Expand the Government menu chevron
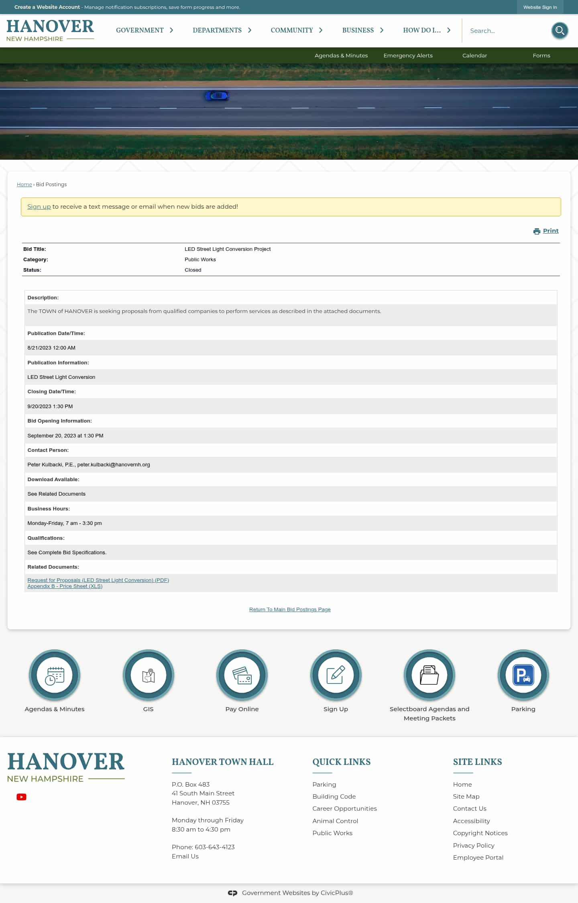The height and width of the screenshot is (903, 578). 171,30
